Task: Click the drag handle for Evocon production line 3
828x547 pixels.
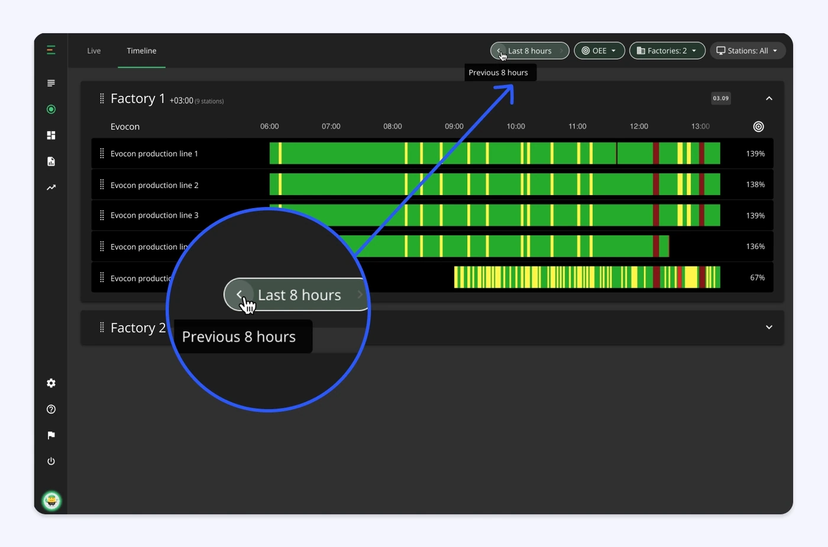Action: click(102, 215)
